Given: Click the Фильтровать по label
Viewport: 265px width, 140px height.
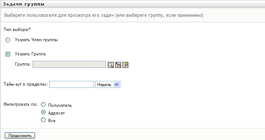Looking at the screenshot, I should pyautogui.click(x=20, y=104).
